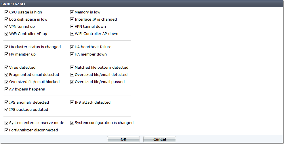Toggle Memory is low checkbox
This screenshot has width=284, height=144.
click(x=72, y=12)
